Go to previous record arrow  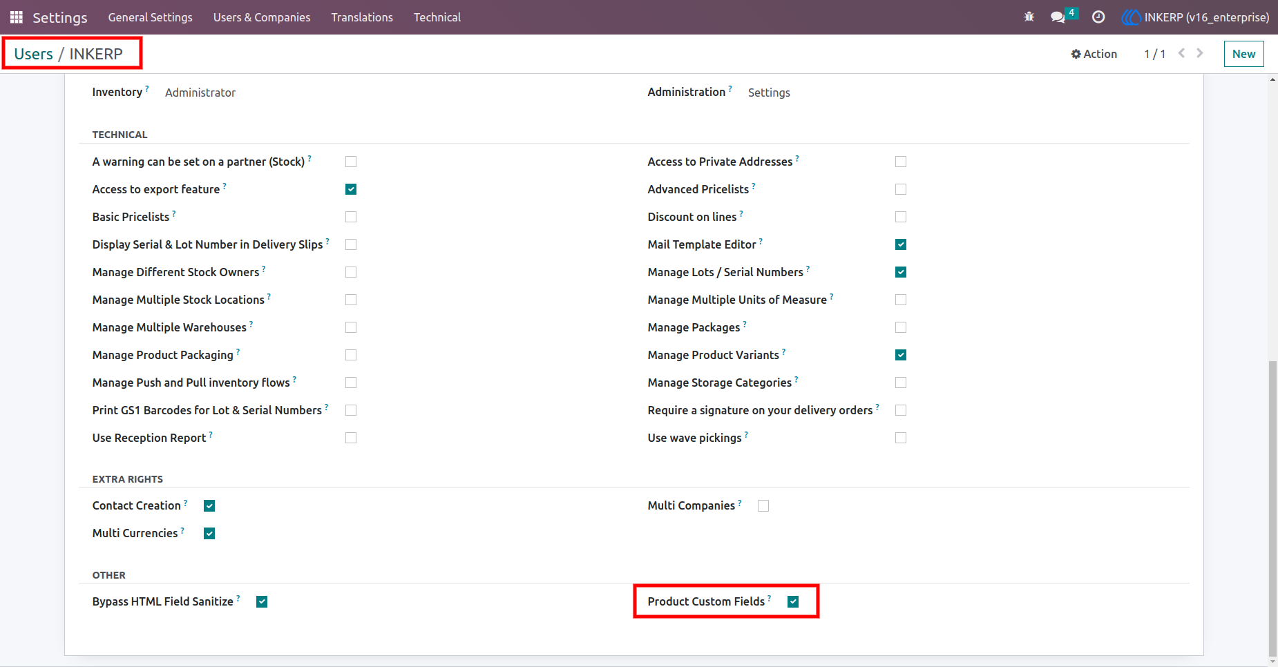(1181, 53)
